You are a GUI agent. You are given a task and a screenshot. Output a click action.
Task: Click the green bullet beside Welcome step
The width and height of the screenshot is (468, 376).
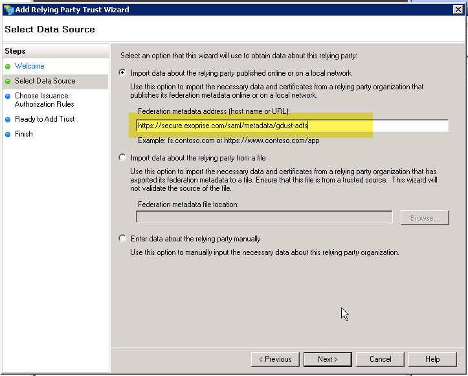8,67
